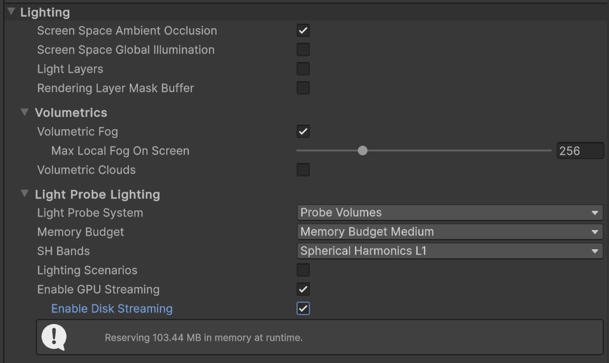
Task: Collapse the Lighting section foldout arrow
Action: pos(11,12)
